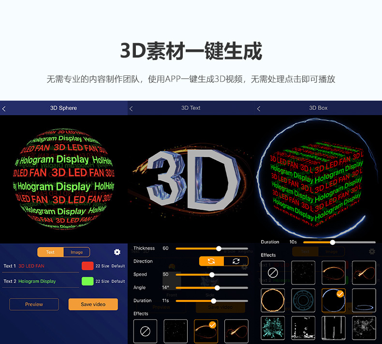Go back from the 3D Sphere screen
Screen dimensions: 382x344
click(x=4, y=109)
